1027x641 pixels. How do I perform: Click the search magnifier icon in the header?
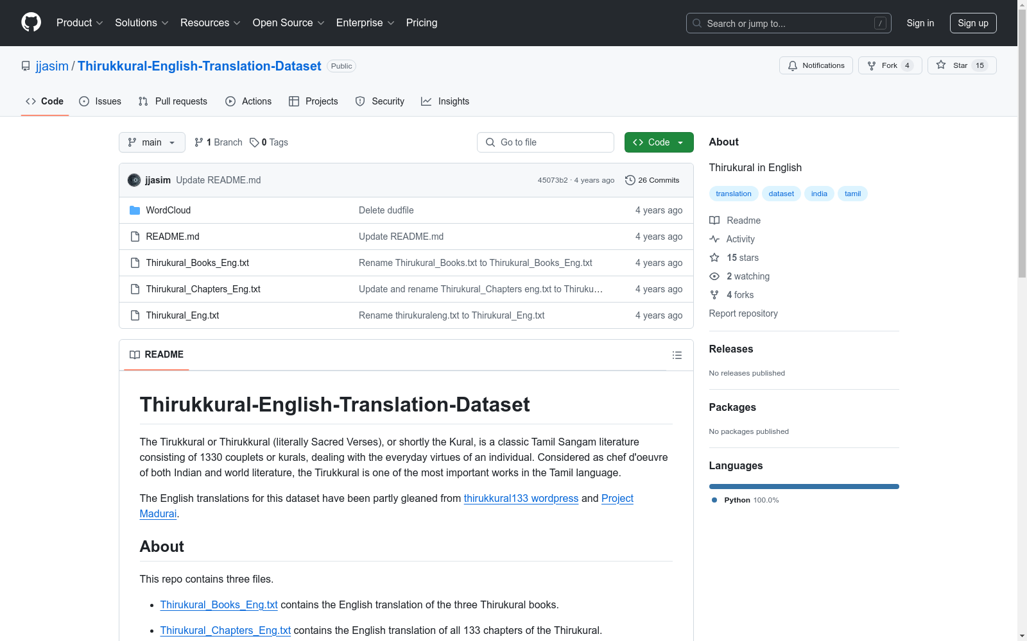(697, 23)
